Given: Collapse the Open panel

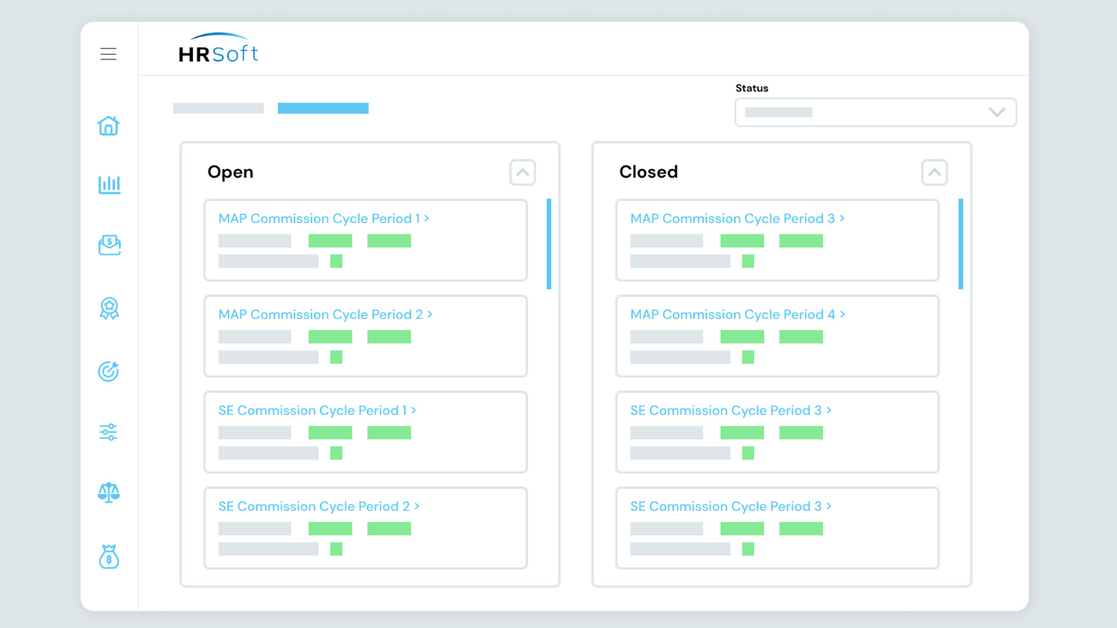Looking at the screenshot, I should pos(523,173).
